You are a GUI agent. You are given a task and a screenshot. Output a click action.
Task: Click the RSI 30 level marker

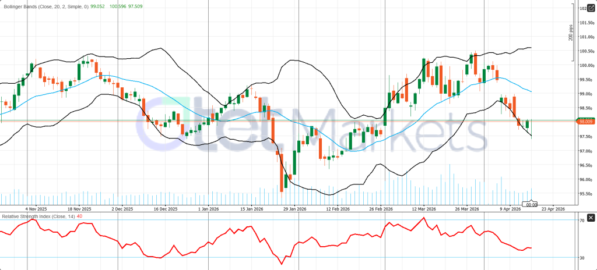582,257
